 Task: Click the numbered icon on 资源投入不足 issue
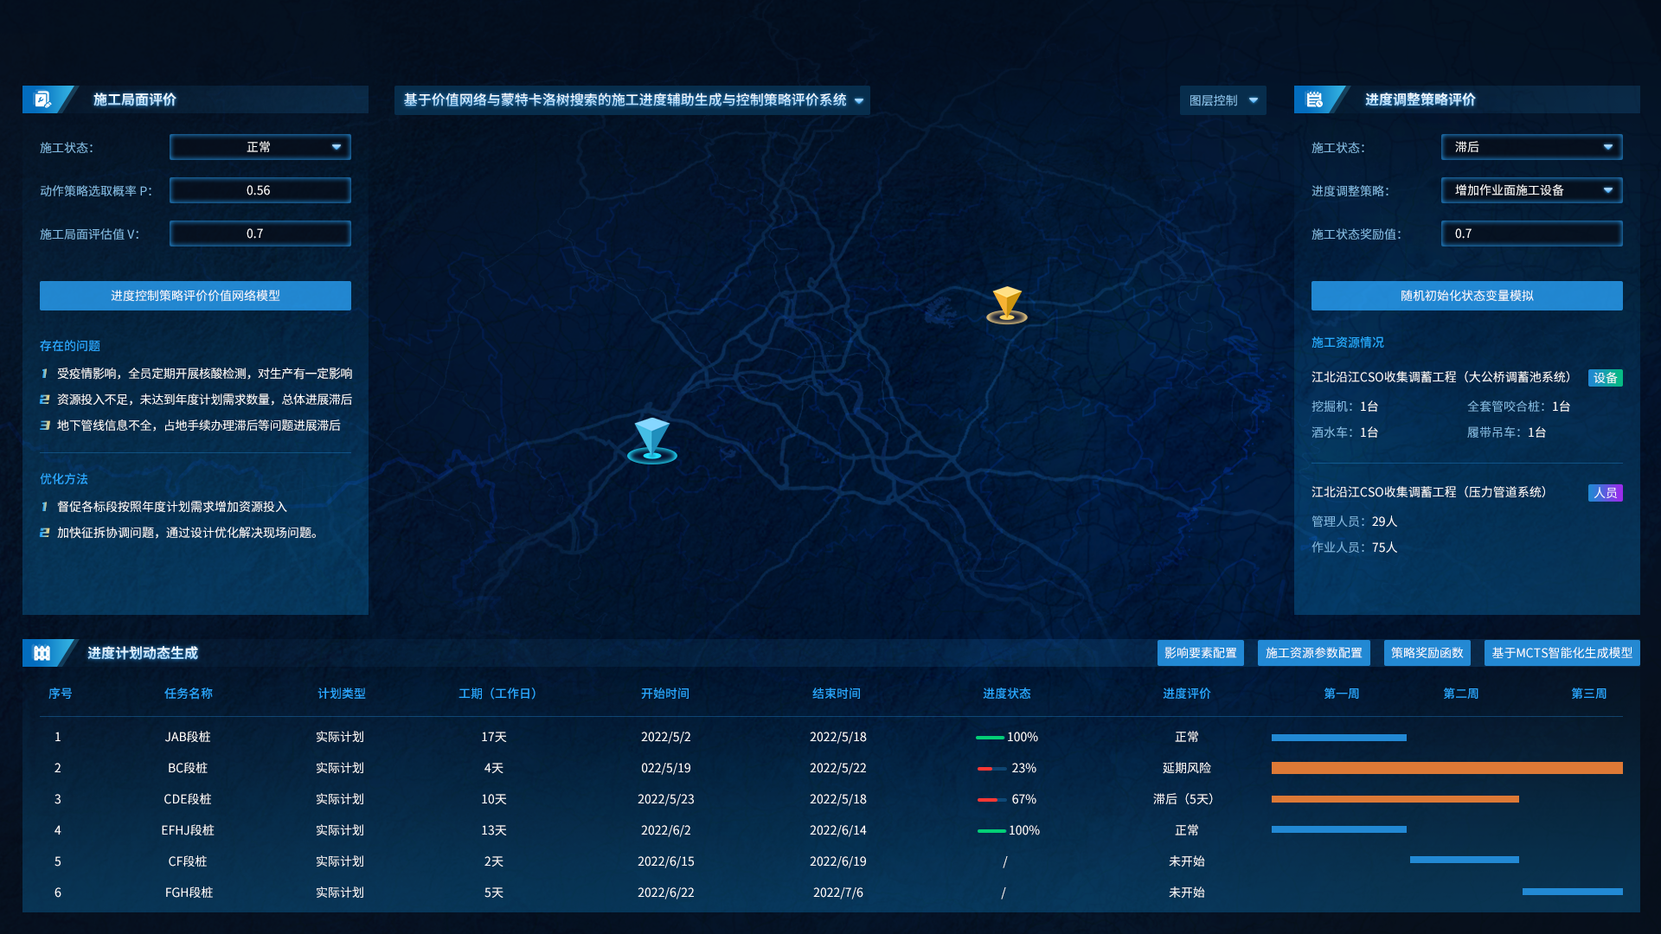point(44,400)
